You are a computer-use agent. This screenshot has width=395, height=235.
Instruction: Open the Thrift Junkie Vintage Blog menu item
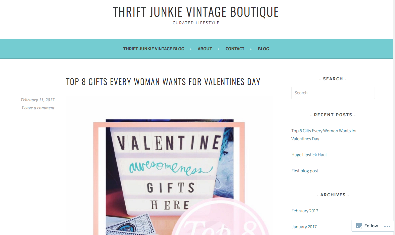(154, 49)
